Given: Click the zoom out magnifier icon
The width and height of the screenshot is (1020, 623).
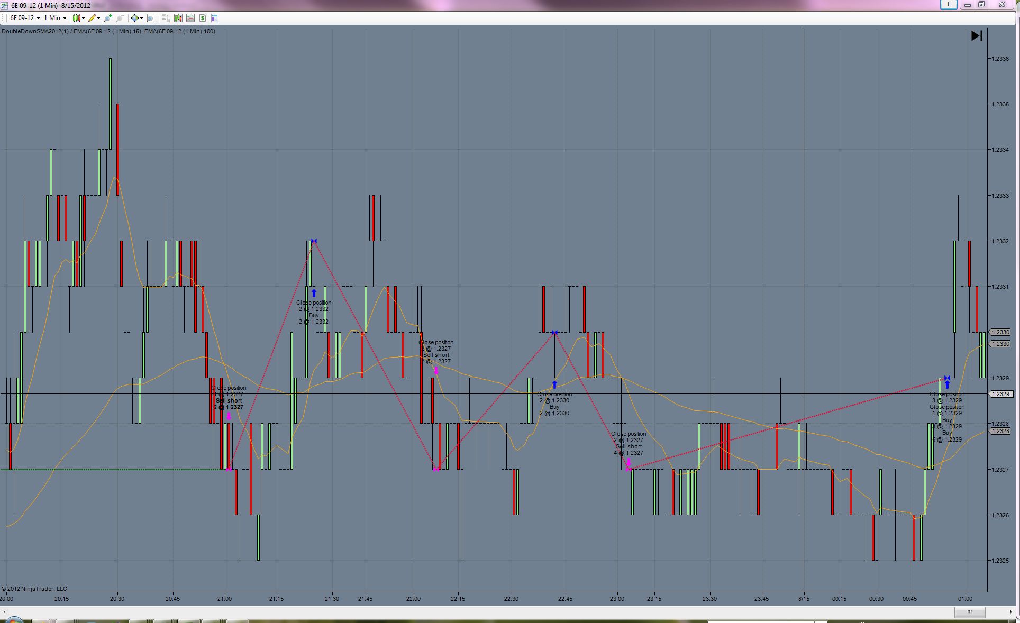Looking at the screenshot, I should tap(120, 18).
